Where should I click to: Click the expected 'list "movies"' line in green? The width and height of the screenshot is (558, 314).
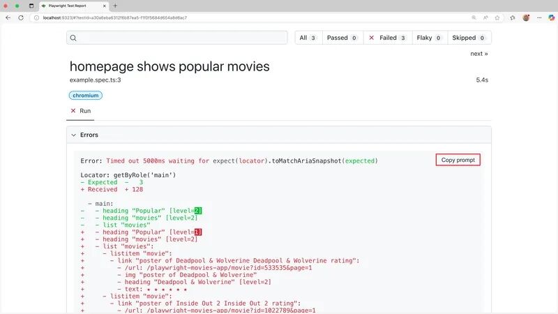tap(123, 225)
